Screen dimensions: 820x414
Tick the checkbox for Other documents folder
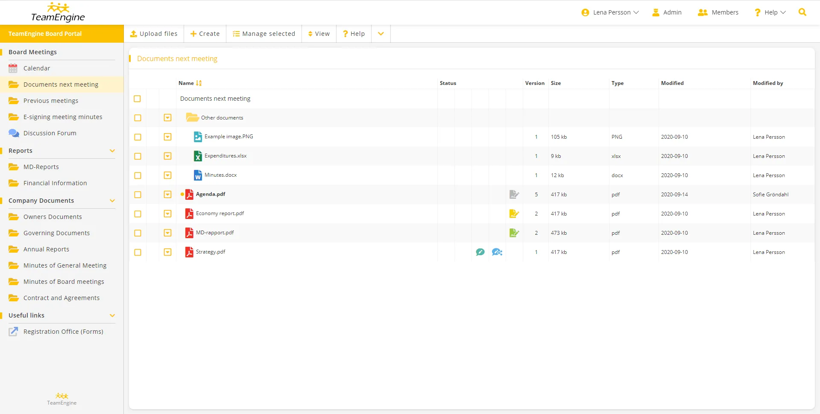pyautogui.click(x=138, y=118)
